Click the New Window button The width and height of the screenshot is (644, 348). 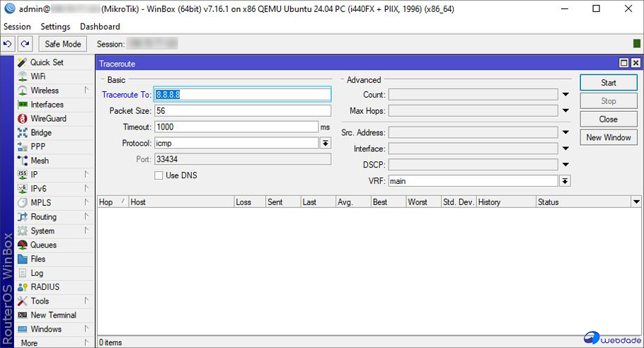608,137
